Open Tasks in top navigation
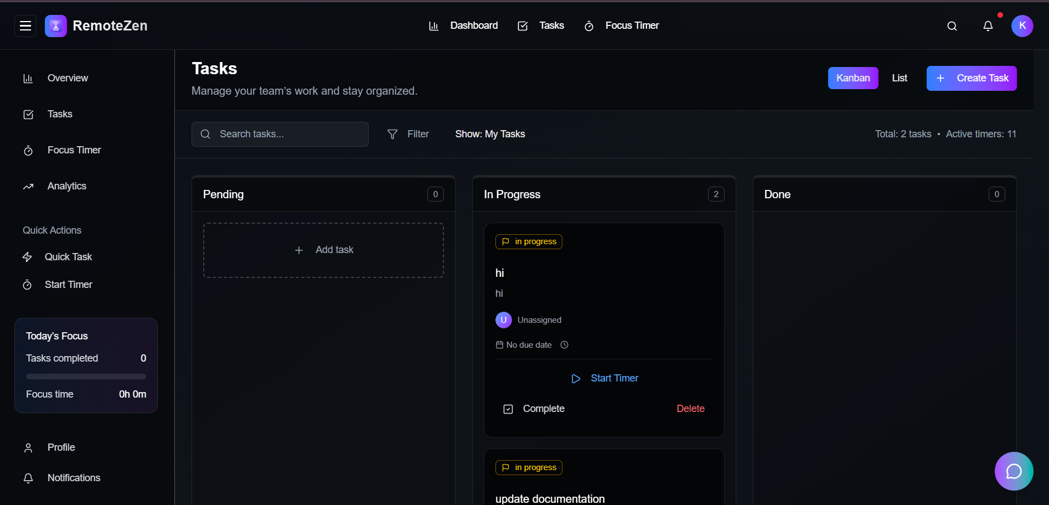The image size is (1049, 505). (541, 25)
